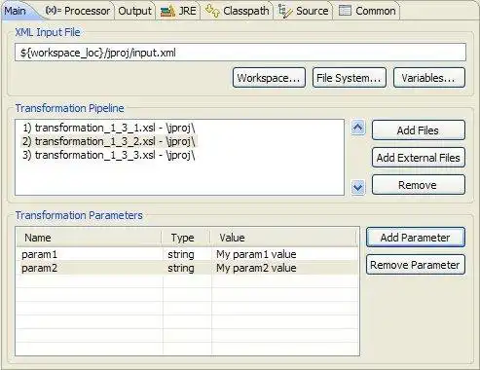This screenshot has width=480, height=370.
Task: Click the Type column header
Action: (x=186, y=238)
